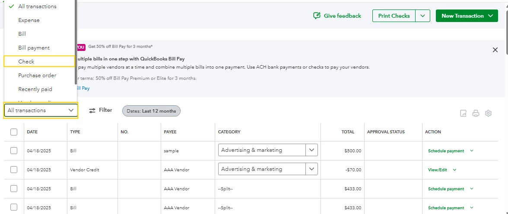Select checkbox for the Vendor Credit row
The image size is (508, 214).
tap(14, 170)
